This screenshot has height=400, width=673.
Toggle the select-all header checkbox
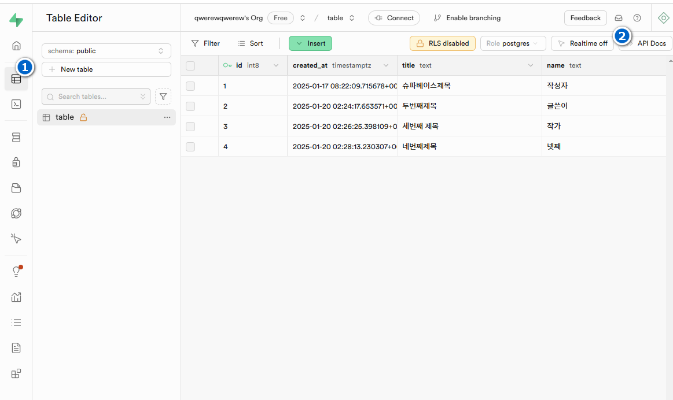click(190, 66)
